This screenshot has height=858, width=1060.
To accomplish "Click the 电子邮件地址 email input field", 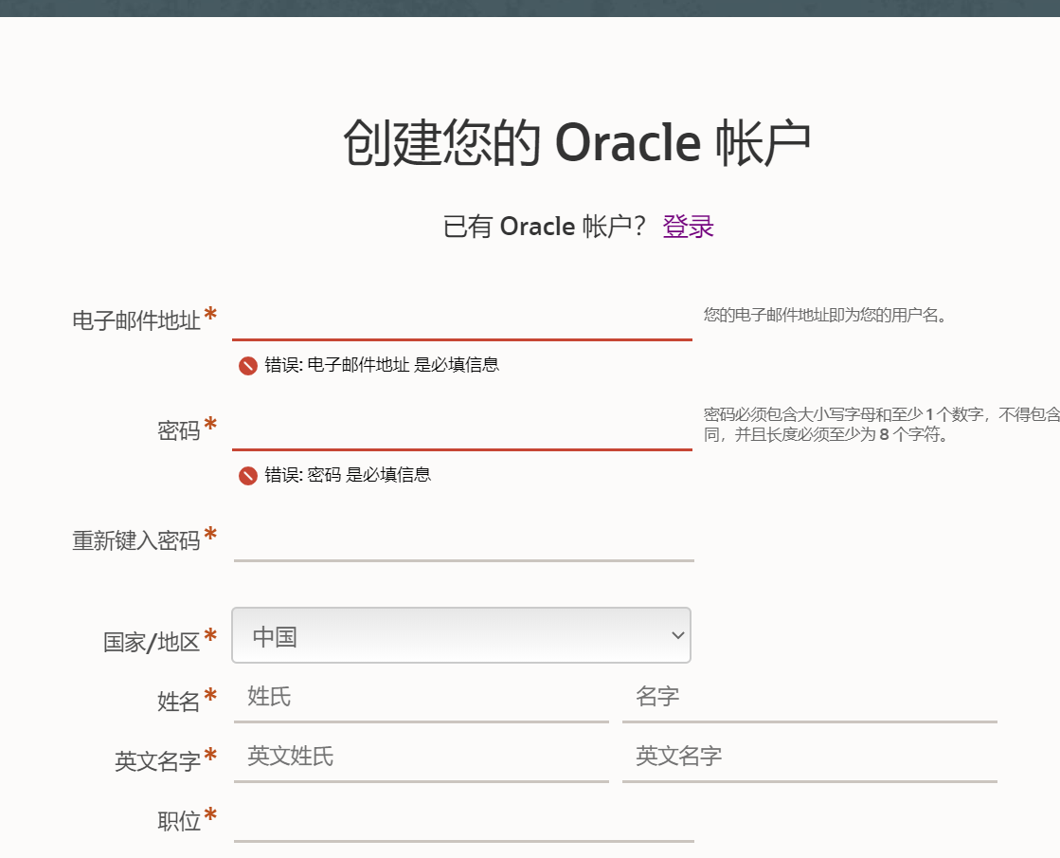I will click(461, 322).
